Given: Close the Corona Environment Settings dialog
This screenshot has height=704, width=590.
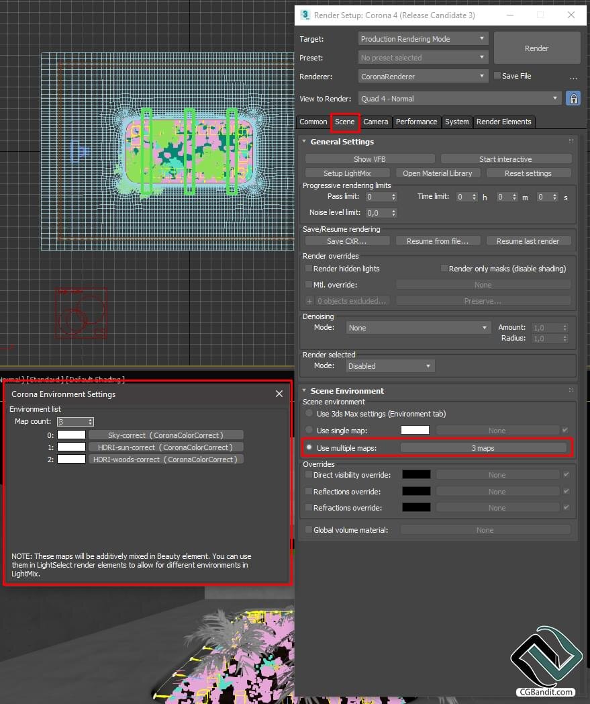Looking at the screenshot, I should point(279,394).
